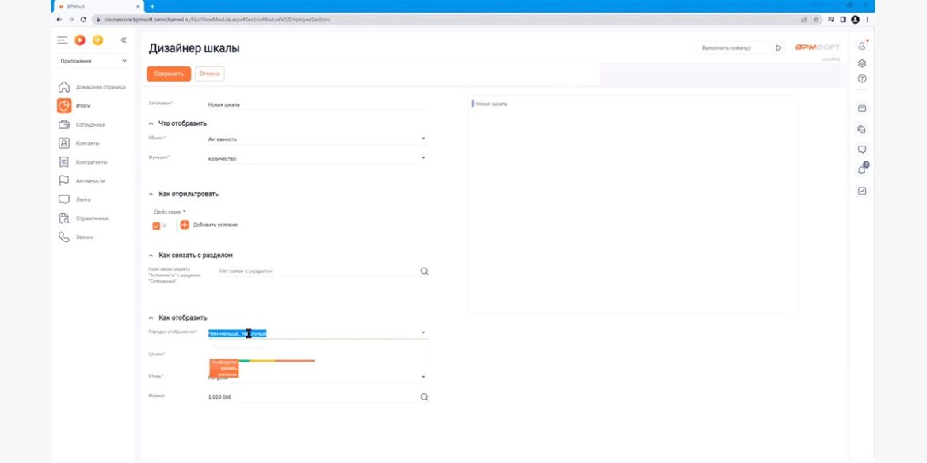Click the yellow plus quick-add icon
The height and width of the screenshot is (463, 927).
click(x=97, y=40)
